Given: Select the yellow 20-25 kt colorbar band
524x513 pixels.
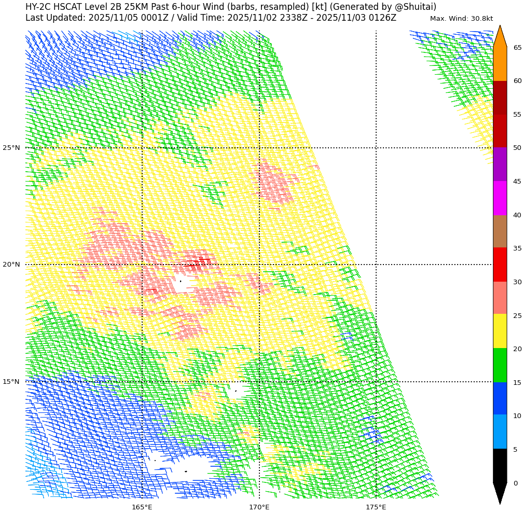Looking at the screenshot, I should click(x=500, y=331).
